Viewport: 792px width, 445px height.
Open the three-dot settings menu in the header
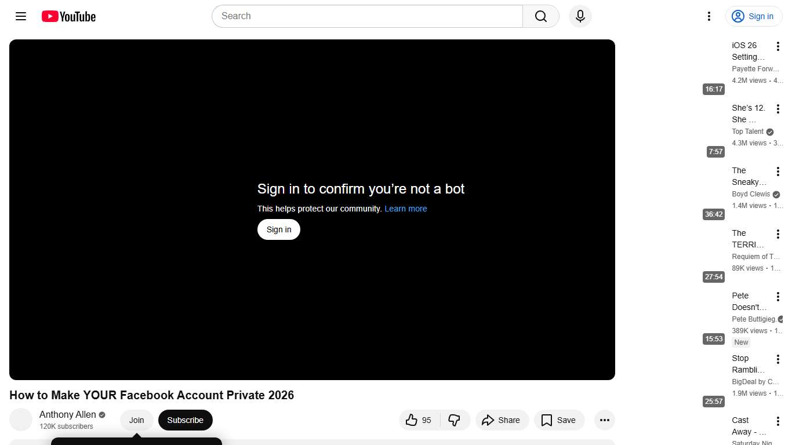point(709,16)
